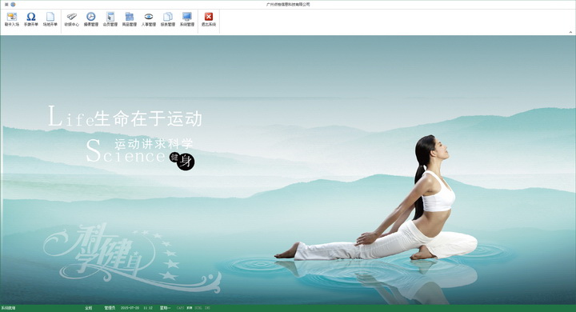576x312 pixels.
Task: Click 系统就绪 ready status text
Action: point(8,308)
